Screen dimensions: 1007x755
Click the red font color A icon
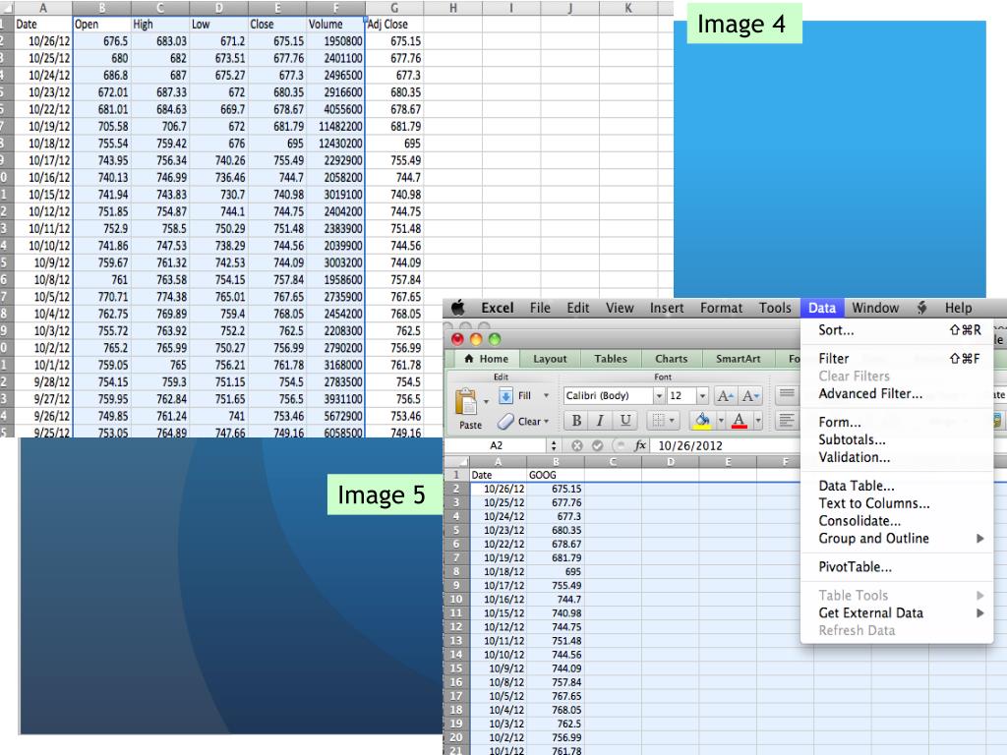click(x=740, y=421)
